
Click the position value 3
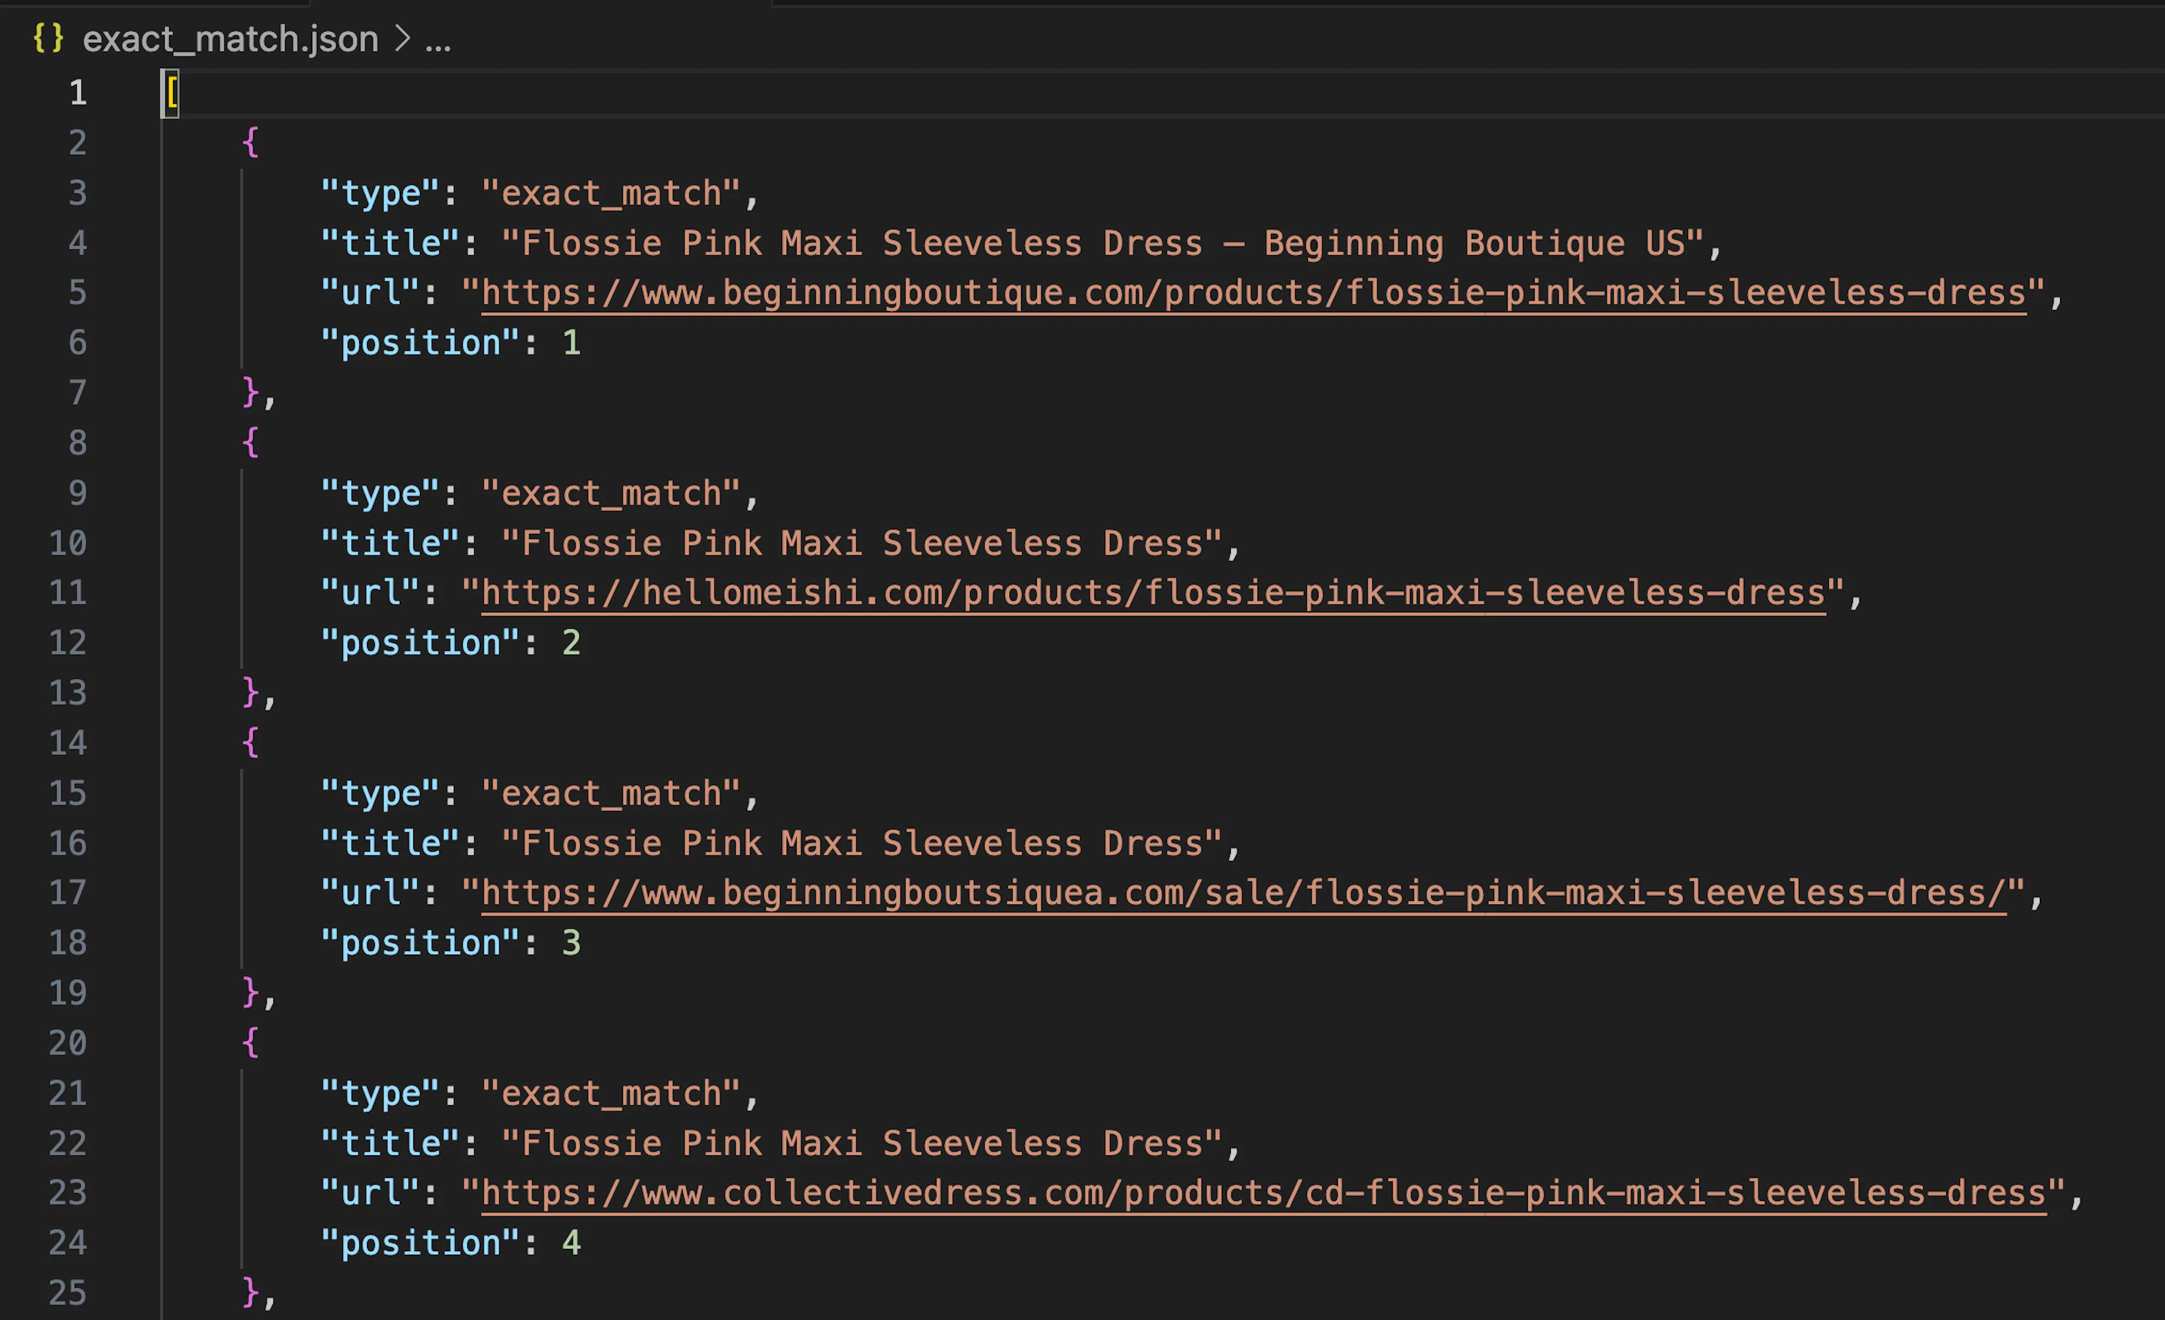(572, 943)
